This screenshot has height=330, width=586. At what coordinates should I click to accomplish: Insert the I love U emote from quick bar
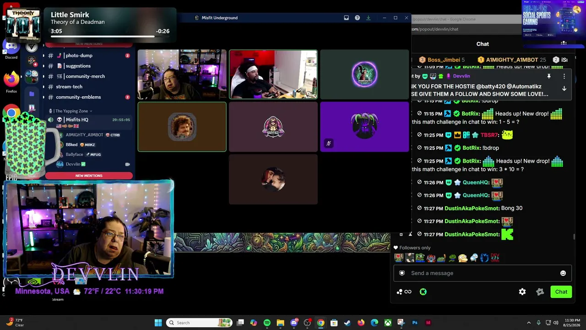[x=399, y=258]
